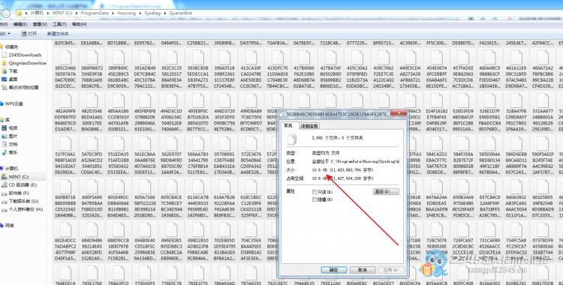Expand breadcrumb arrow after Huorong
563x285 pixels.
(x=140, y=13)
